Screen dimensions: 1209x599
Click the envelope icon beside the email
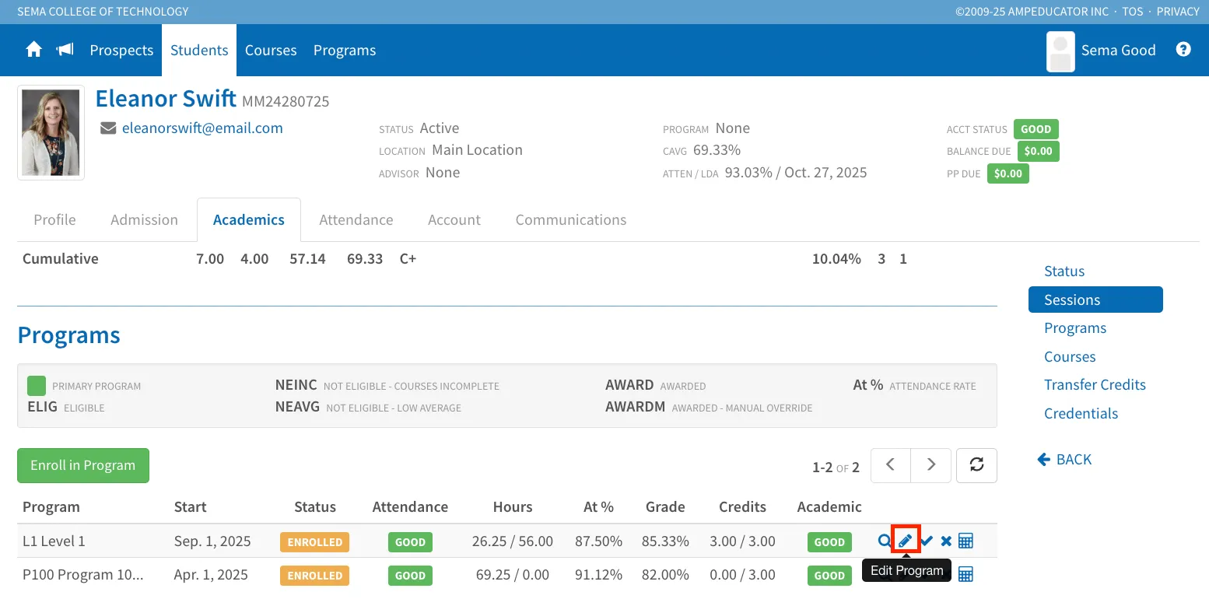(108, 128)
